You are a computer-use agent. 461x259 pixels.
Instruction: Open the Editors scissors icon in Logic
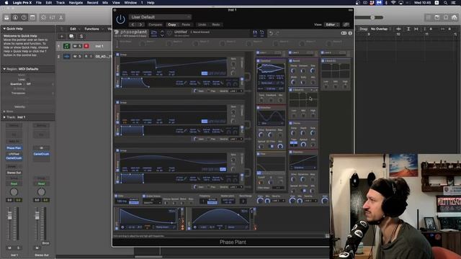pyautogui.click(x=61, y=17)
